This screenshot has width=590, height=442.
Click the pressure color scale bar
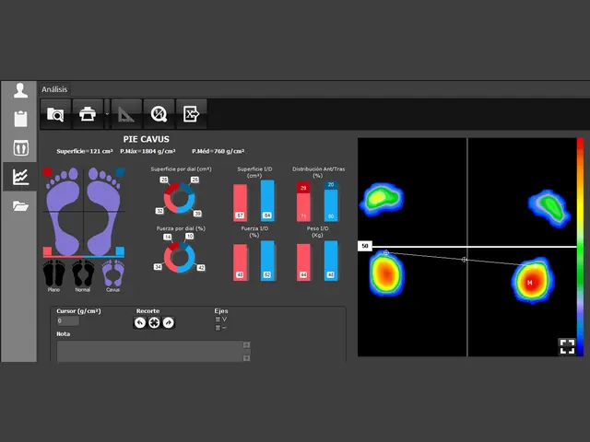click(x=580, y=247)
